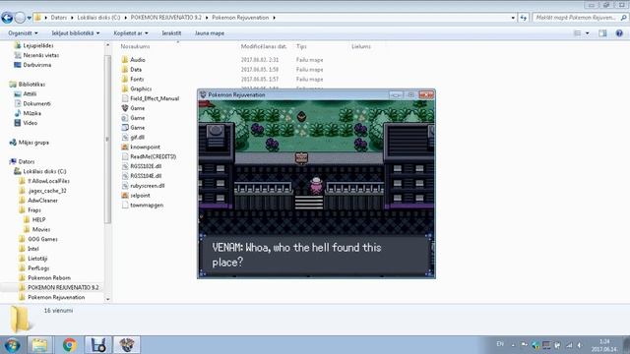Switch to Pokemon game taskbar icon
Viewport: 630px width, 354px height.
[x=127, y=345]
